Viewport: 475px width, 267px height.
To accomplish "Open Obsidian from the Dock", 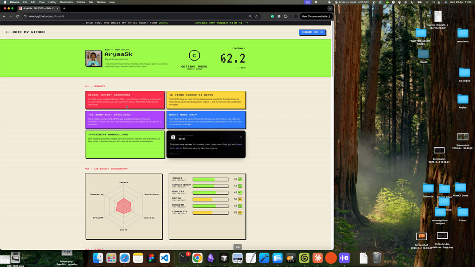I will point(211,258).
